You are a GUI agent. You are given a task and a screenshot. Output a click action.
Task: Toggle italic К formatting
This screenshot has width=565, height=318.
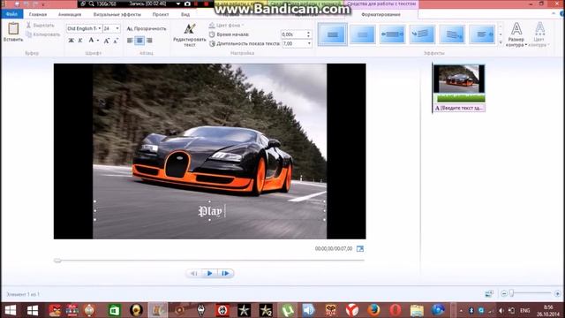pos(80,41)
